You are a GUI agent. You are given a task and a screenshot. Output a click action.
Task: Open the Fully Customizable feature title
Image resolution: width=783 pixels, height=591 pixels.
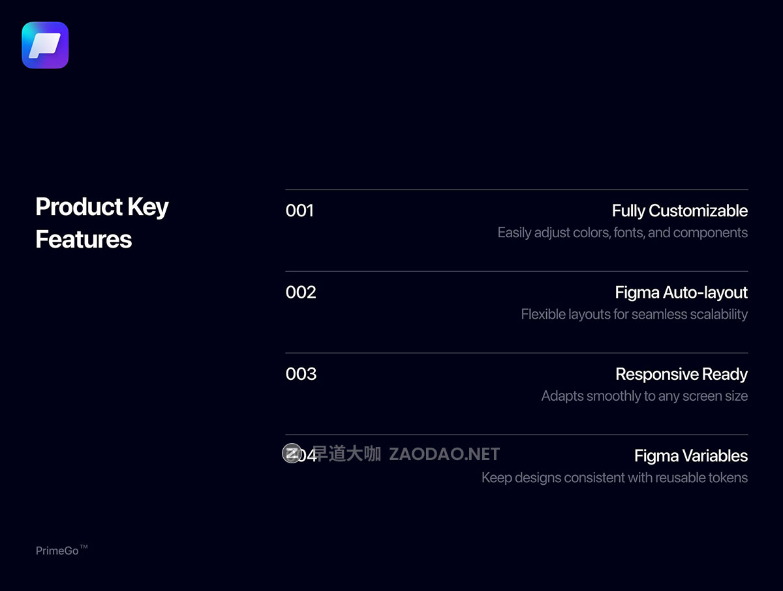tap(680, 210)
